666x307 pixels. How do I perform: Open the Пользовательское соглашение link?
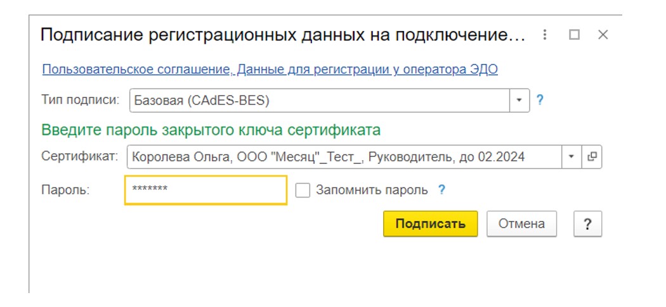coord(136,70)
